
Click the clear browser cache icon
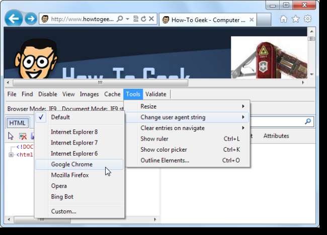click(x=23, y=136)
